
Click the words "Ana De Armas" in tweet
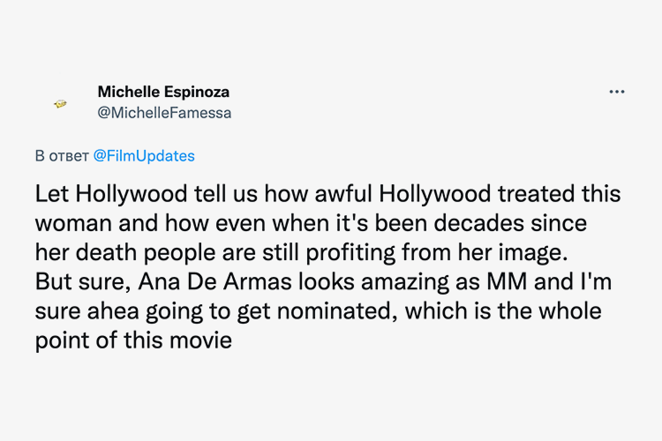point(215,282)
